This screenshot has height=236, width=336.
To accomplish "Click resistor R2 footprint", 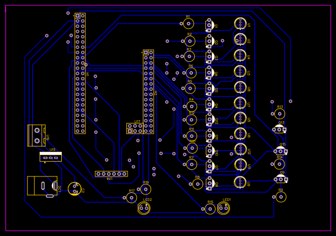I will coord(190,41).
